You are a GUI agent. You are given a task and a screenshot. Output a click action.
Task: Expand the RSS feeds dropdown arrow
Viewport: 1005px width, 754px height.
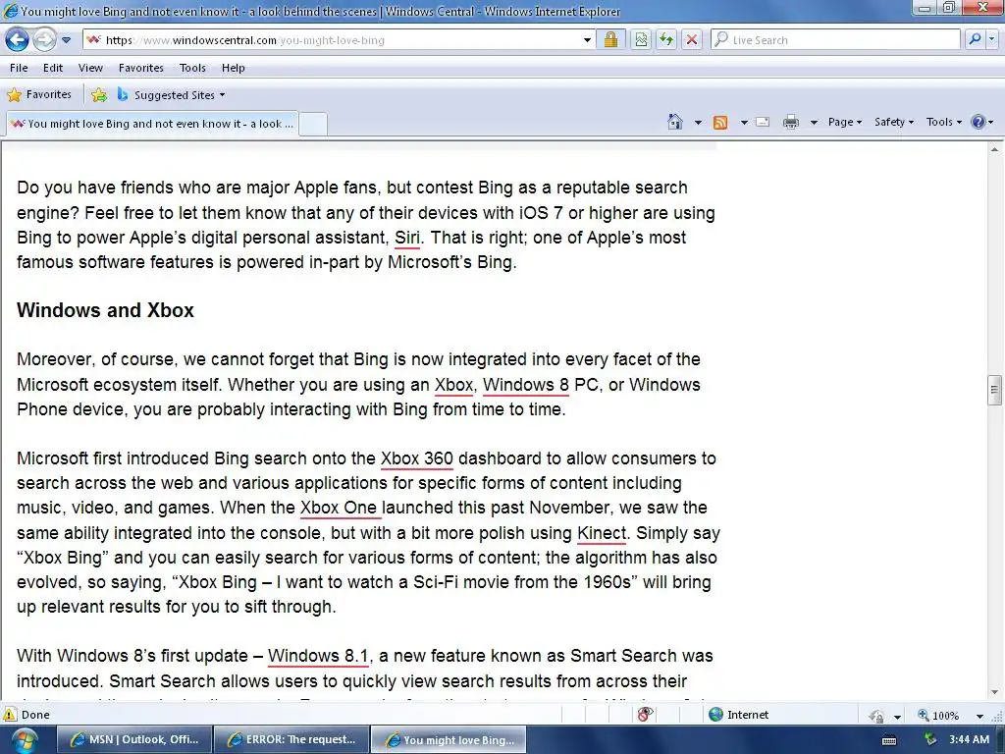coord(744,122)
